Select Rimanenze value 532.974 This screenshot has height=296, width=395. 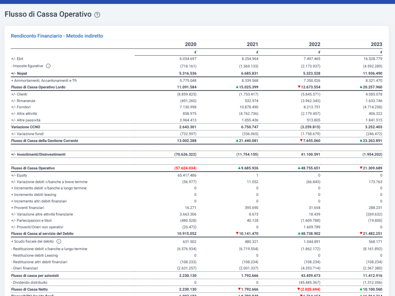[251, 101]
